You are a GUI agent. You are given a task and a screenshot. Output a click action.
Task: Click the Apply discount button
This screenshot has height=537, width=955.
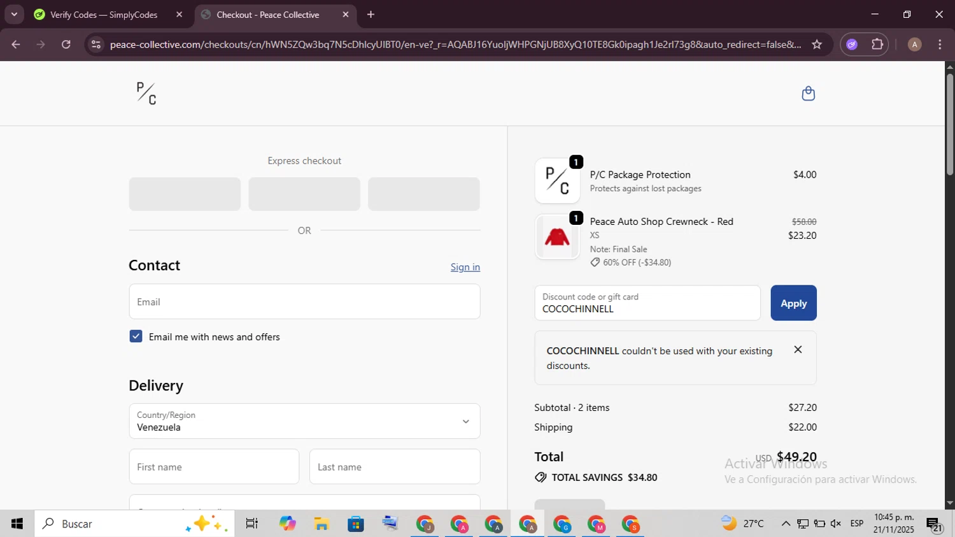pos(793,303)
